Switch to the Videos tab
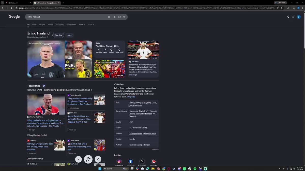305x171 pixels. click(x=51, y=25)
